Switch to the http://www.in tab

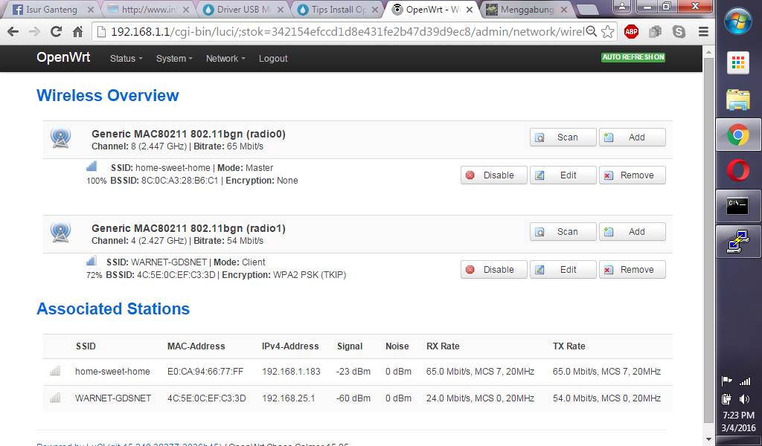coord(148,10)
